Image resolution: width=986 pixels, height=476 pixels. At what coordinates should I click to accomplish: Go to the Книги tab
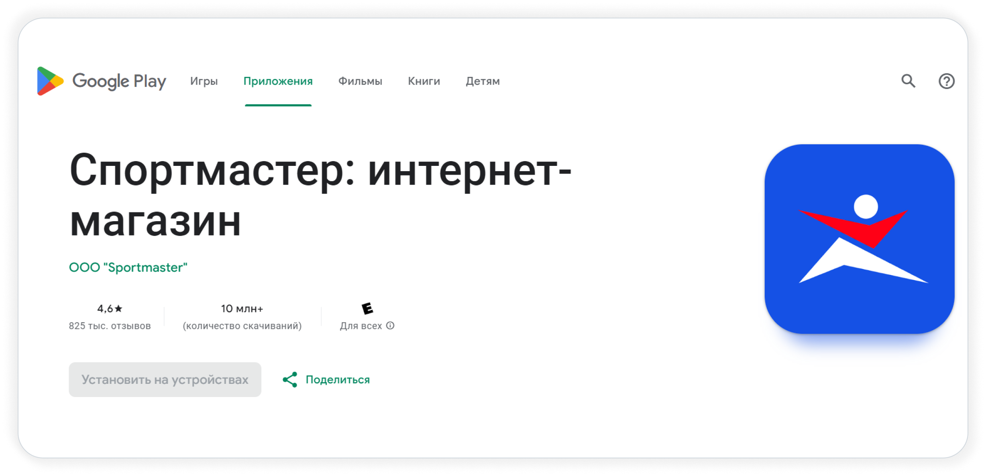(424, 81)
